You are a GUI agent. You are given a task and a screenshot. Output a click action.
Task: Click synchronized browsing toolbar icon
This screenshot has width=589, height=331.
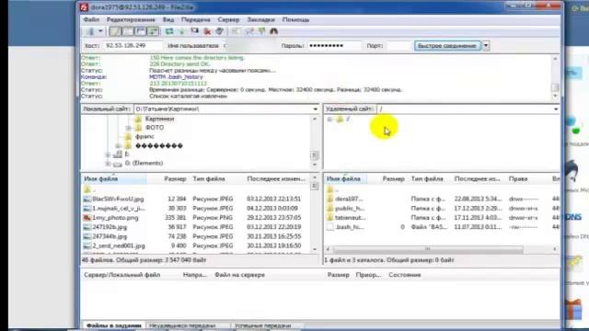261,31
